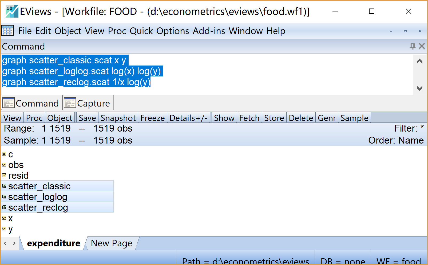Click the coefficient vector c icon
Viewport: 428px width, 265px height.
tap(4, 154)
